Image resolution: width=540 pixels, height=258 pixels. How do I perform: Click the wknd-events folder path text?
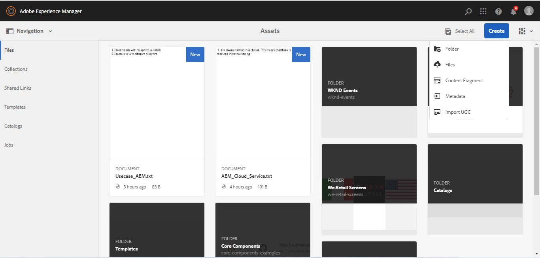coord(341,97)
